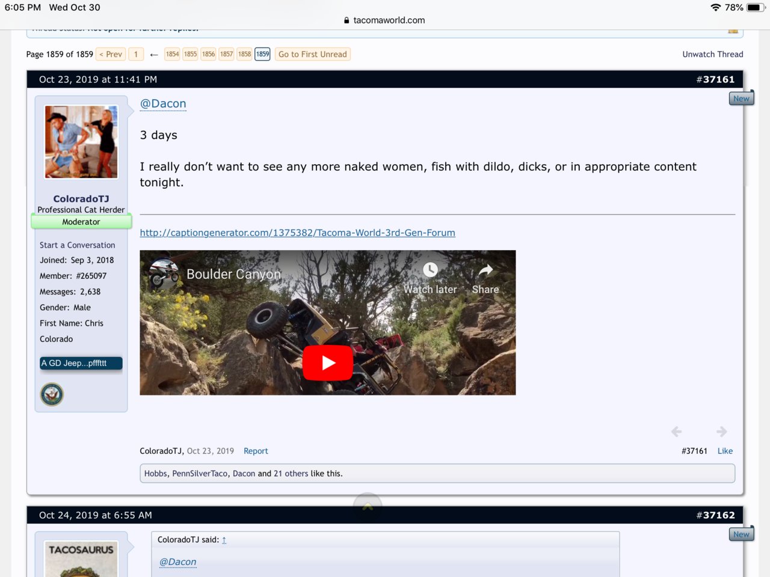
Task: Jump to page 1
Action: coord(136,54)
